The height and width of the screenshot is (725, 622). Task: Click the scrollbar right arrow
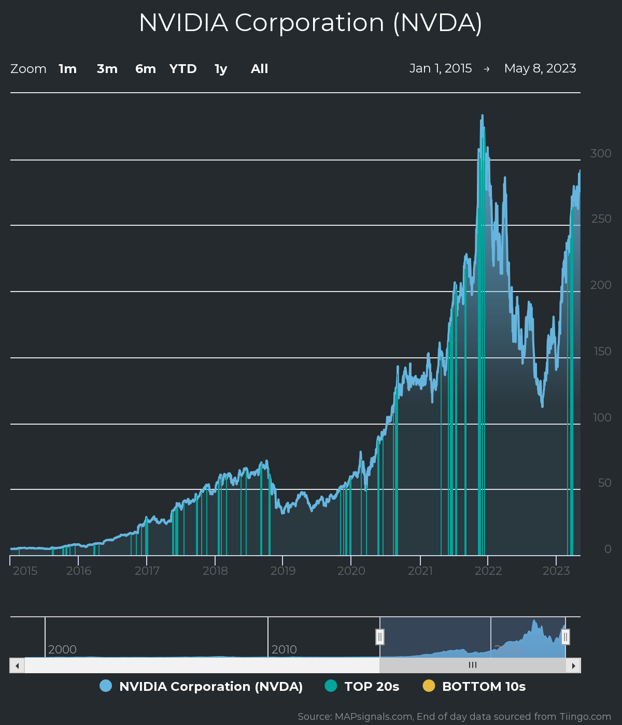tap(574, 665)
